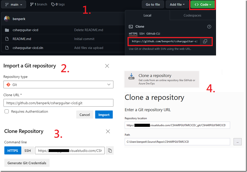Open the Clone a repository tile
Image resolution: width=247 pixels, height=172 pixels.
click(x=162, y=79)
